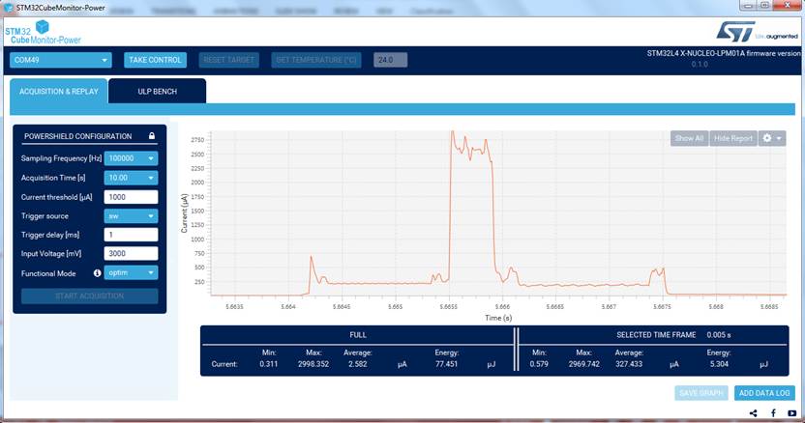Expand the COM49 port dropdown
Viewport: 805px width, 423px height.
61,60
